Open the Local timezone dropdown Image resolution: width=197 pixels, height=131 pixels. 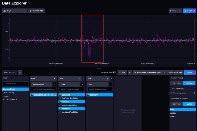(x=175, y=11)
